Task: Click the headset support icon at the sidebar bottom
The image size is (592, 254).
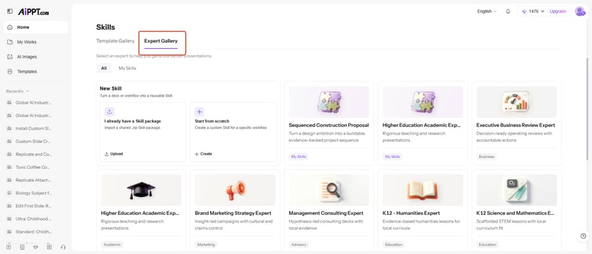Action: 63,247
